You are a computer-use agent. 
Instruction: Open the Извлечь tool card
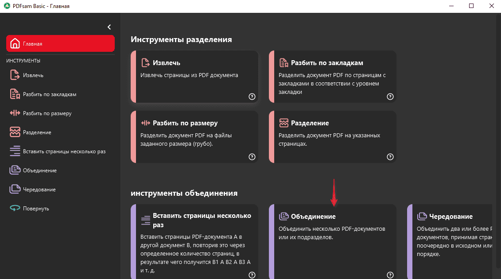point(194,76)
